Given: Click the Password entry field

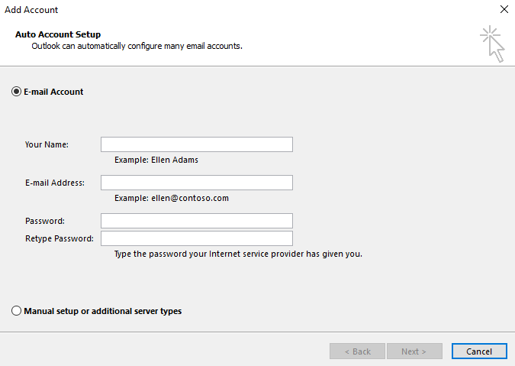Looking at the screenshot, I should (196, 221).
